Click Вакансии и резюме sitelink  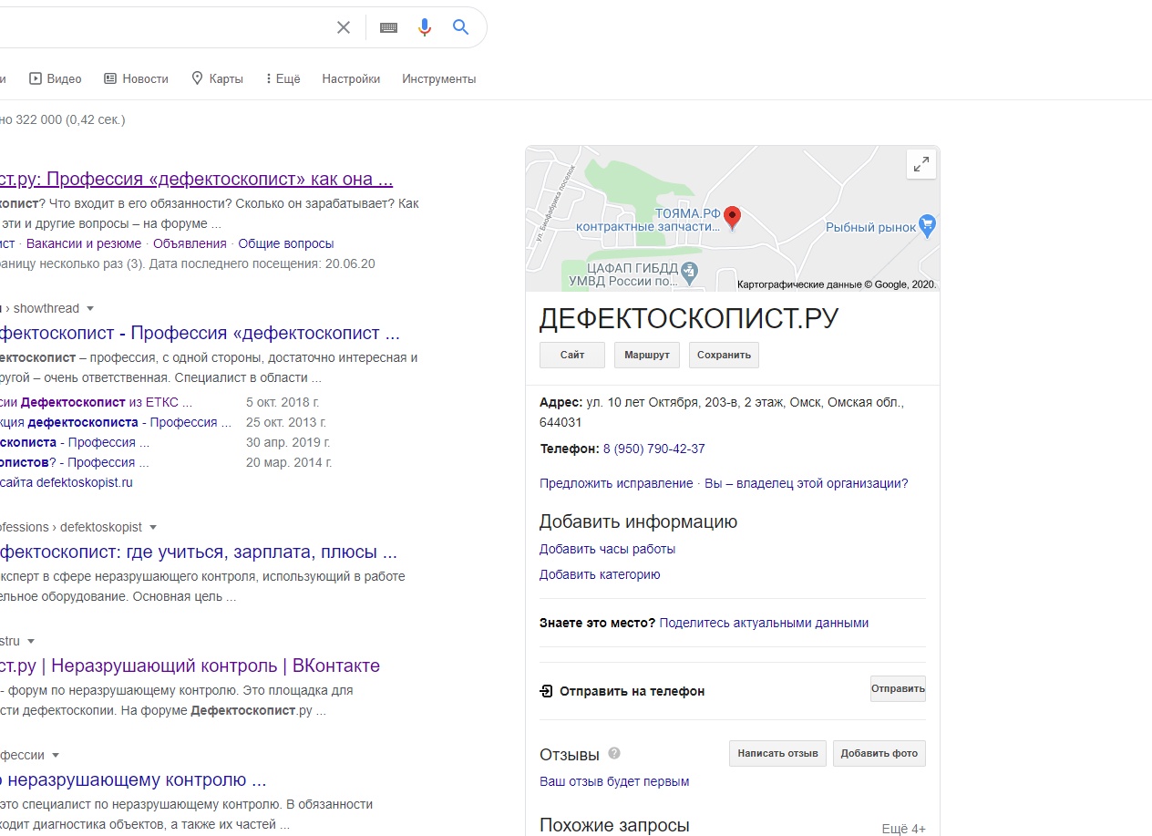tap(84, 243)
